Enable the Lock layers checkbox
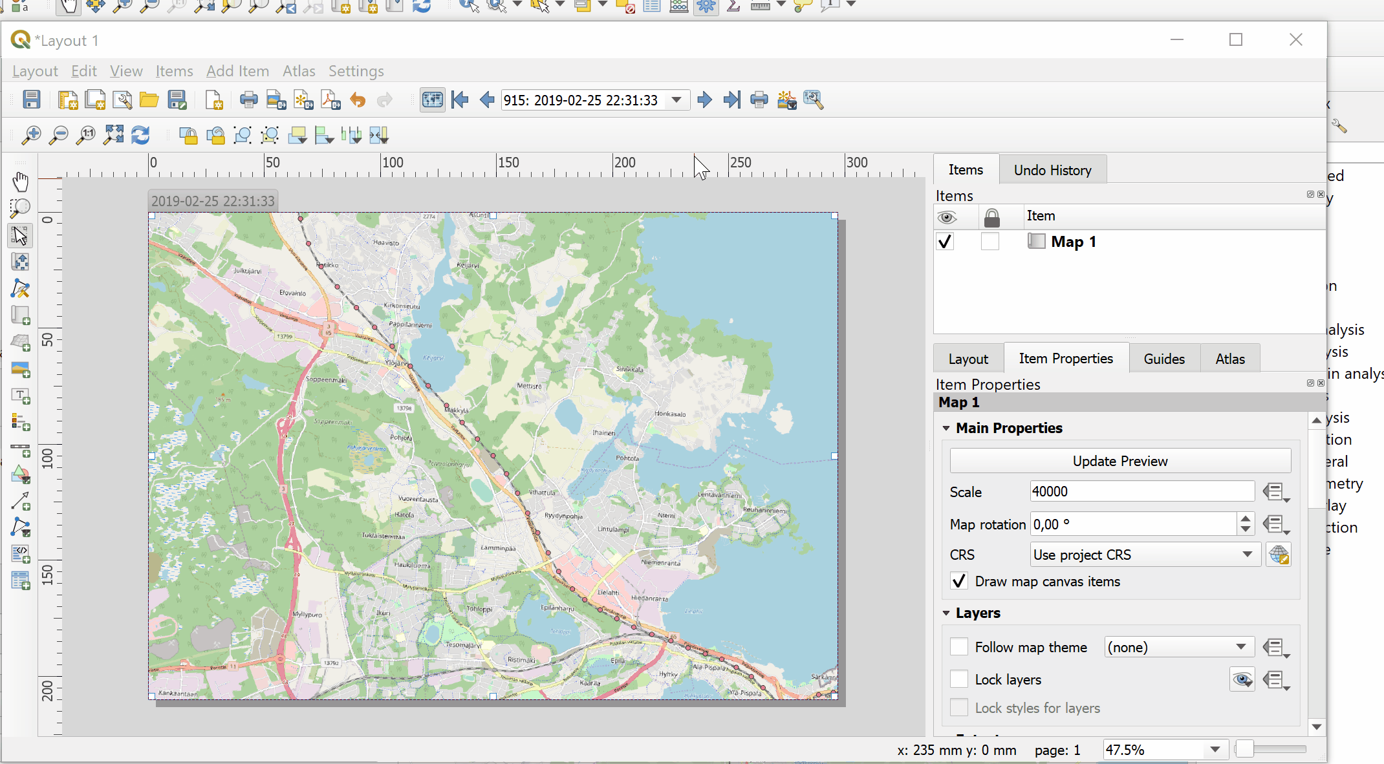 tap(959, 679)
